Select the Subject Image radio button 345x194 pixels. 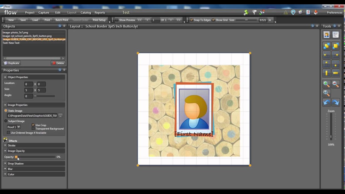[6, 121]
